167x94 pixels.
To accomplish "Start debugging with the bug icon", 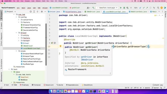I will (x=124, y=8).
